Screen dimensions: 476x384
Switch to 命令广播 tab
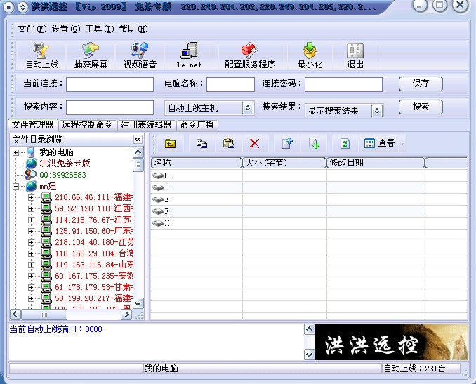pos(197,125)
